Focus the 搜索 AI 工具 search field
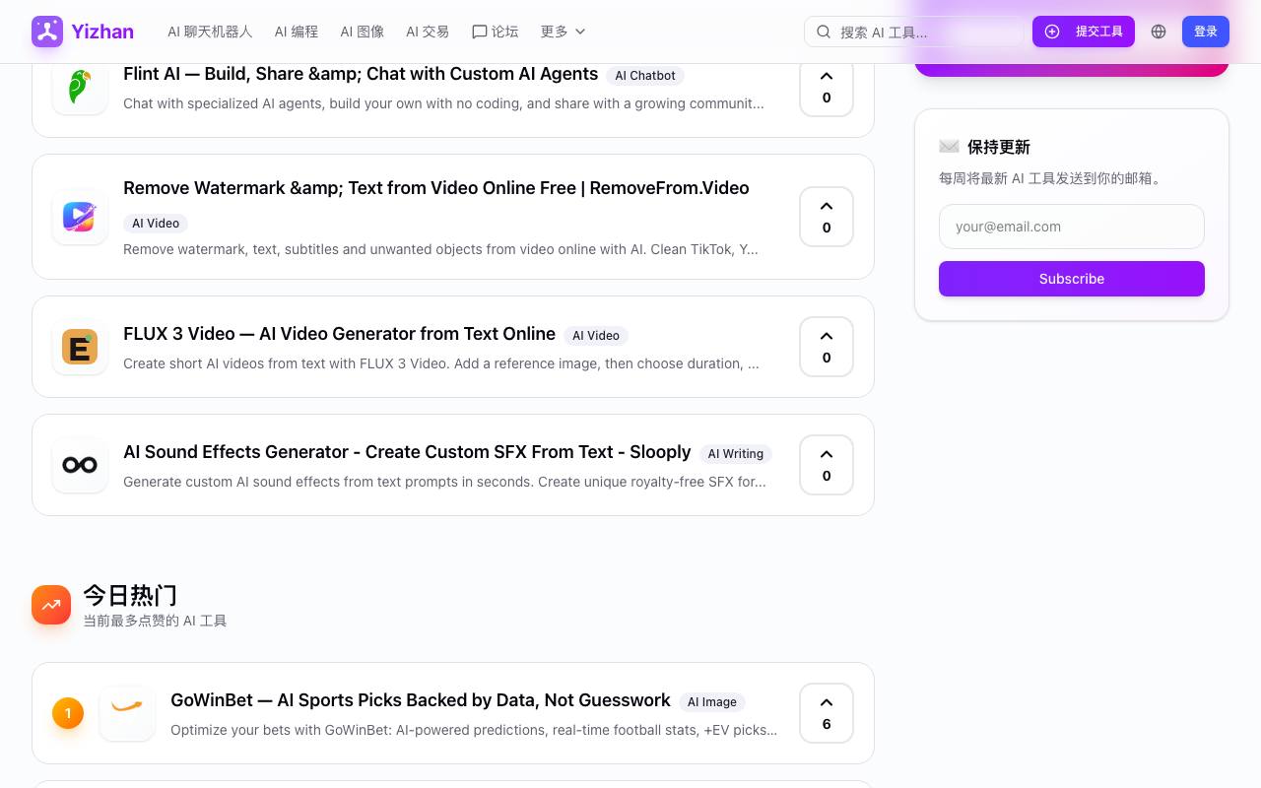This screenshot has width=1261, height=788. [914, 32]
